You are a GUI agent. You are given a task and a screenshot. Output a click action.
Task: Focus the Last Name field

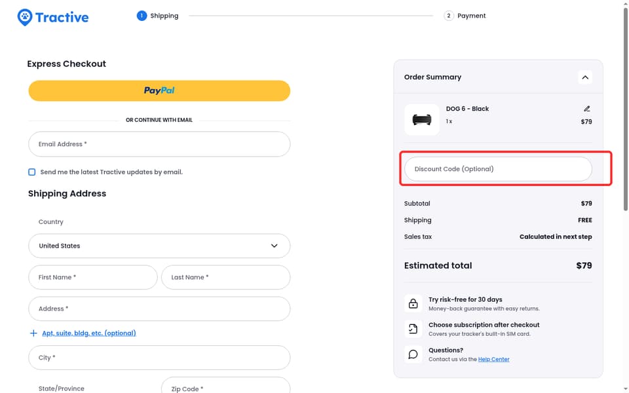[225, 277]
